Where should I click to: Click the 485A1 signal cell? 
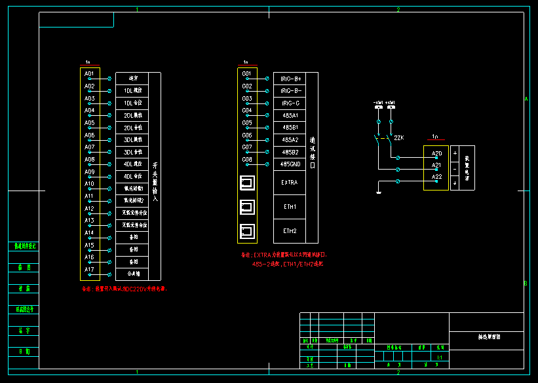[x=290, y=115]
